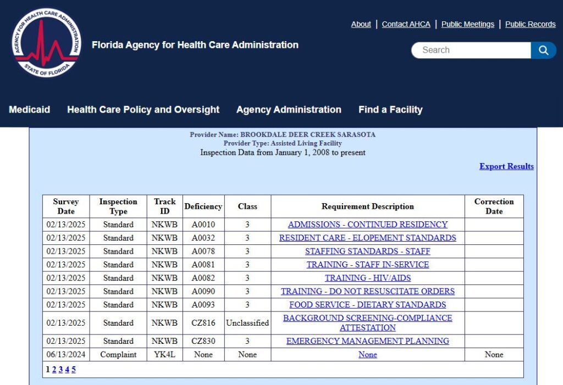The image size is (563, 385).
Task: Go to results page 5
Action: pos(74,370)
